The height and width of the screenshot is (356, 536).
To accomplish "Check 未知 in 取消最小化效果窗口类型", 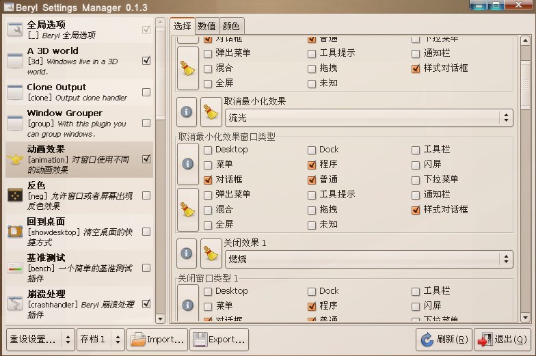I will [312, 225].
